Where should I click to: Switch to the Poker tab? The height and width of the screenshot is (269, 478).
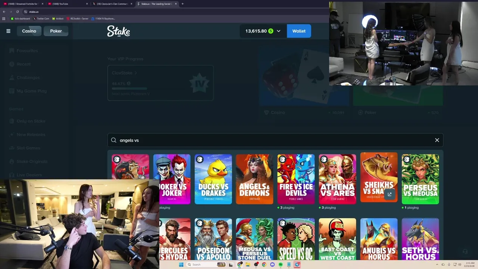pos(56,31)
